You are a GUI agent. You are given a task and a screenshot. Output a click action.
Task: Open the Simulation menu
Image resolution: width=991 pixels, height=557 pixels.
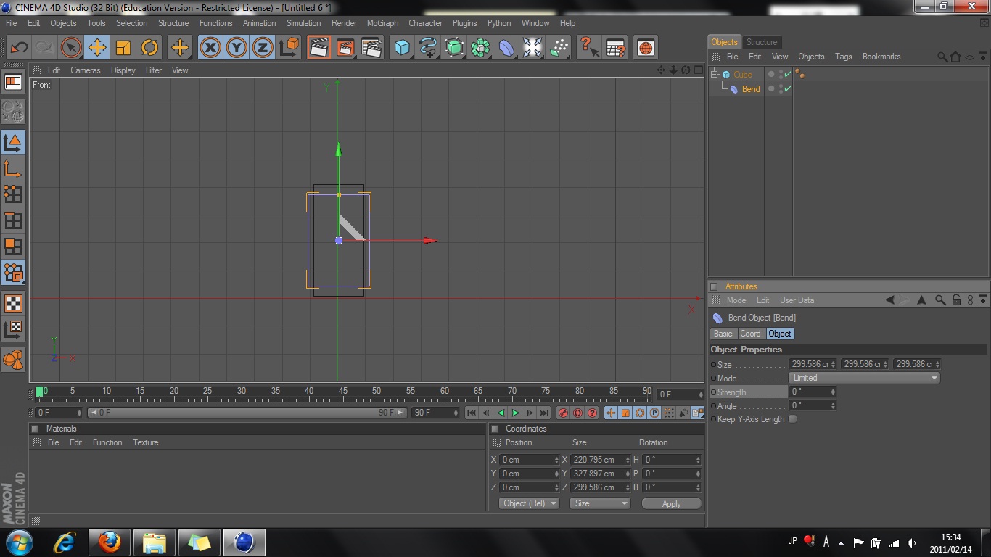pos(303,23)
